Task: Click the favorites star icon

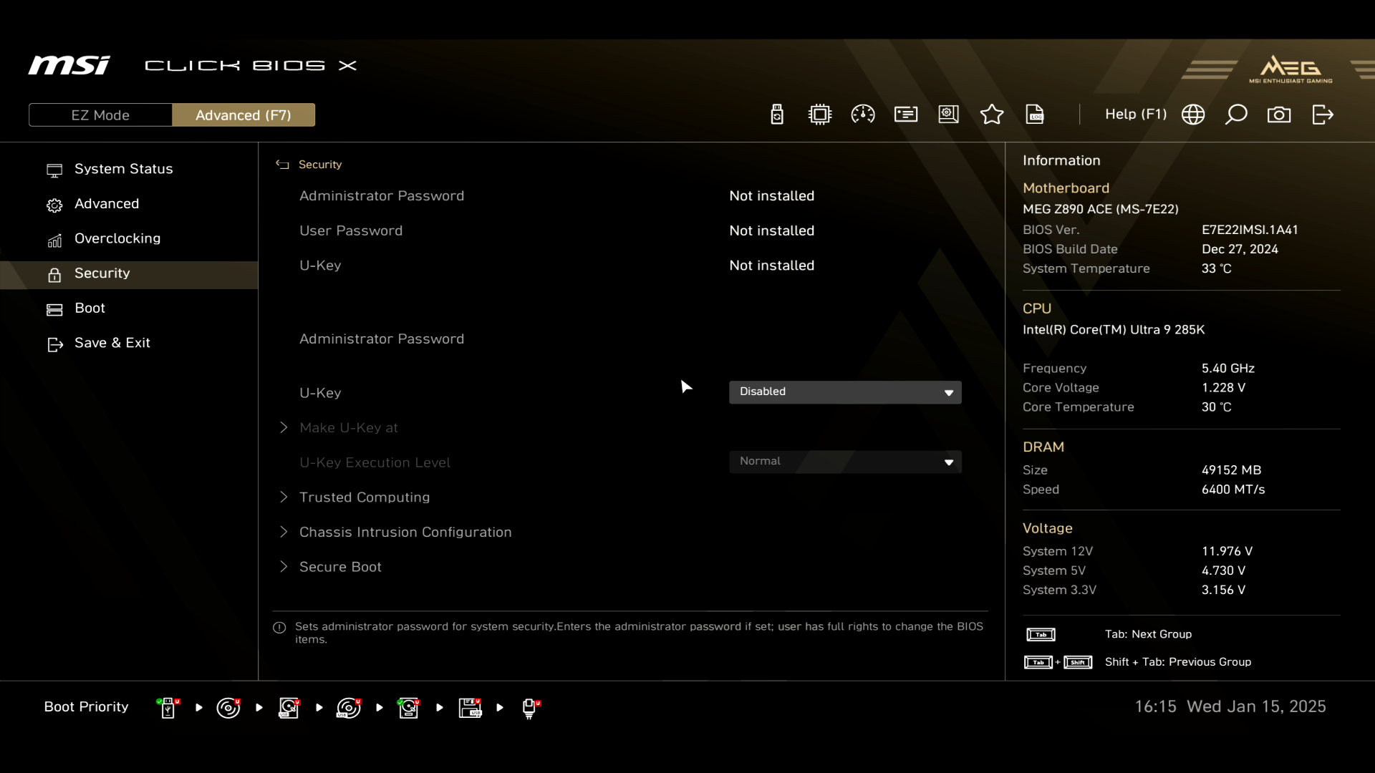Action: (992, 115)
